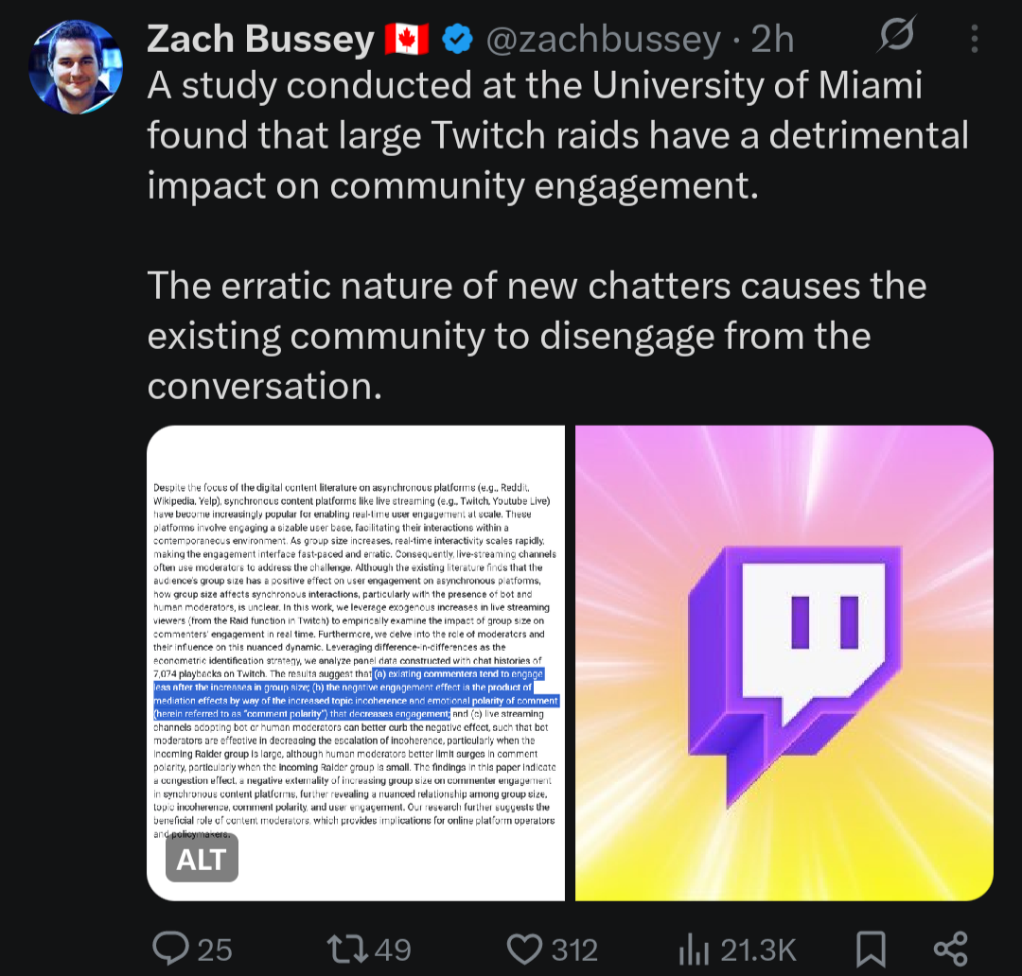Open the three-dot more options menu

[x=975, y=39]
